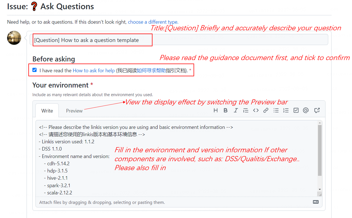This screenshot has width=352, height=218.
Task: Click the Markdown supported icon
Action: (316, 202)
